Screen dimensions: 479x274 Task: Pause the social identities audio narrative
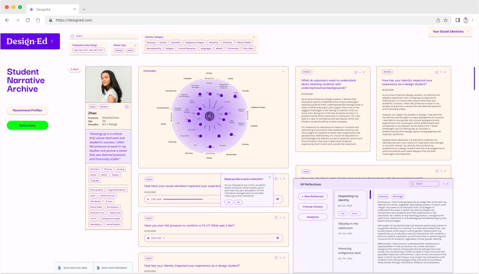tap(147, 199)
